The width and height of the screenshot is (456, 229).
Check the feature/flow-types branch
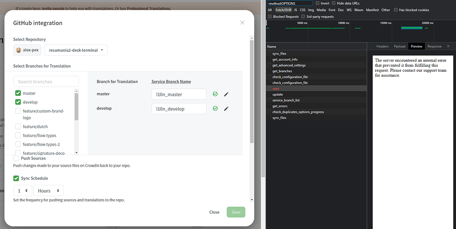tap(18, 135)
